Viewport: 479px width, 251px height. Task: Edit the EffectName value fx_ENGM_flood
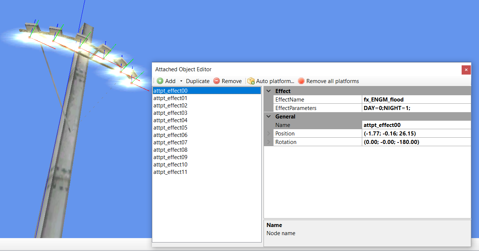coord(416,100)
